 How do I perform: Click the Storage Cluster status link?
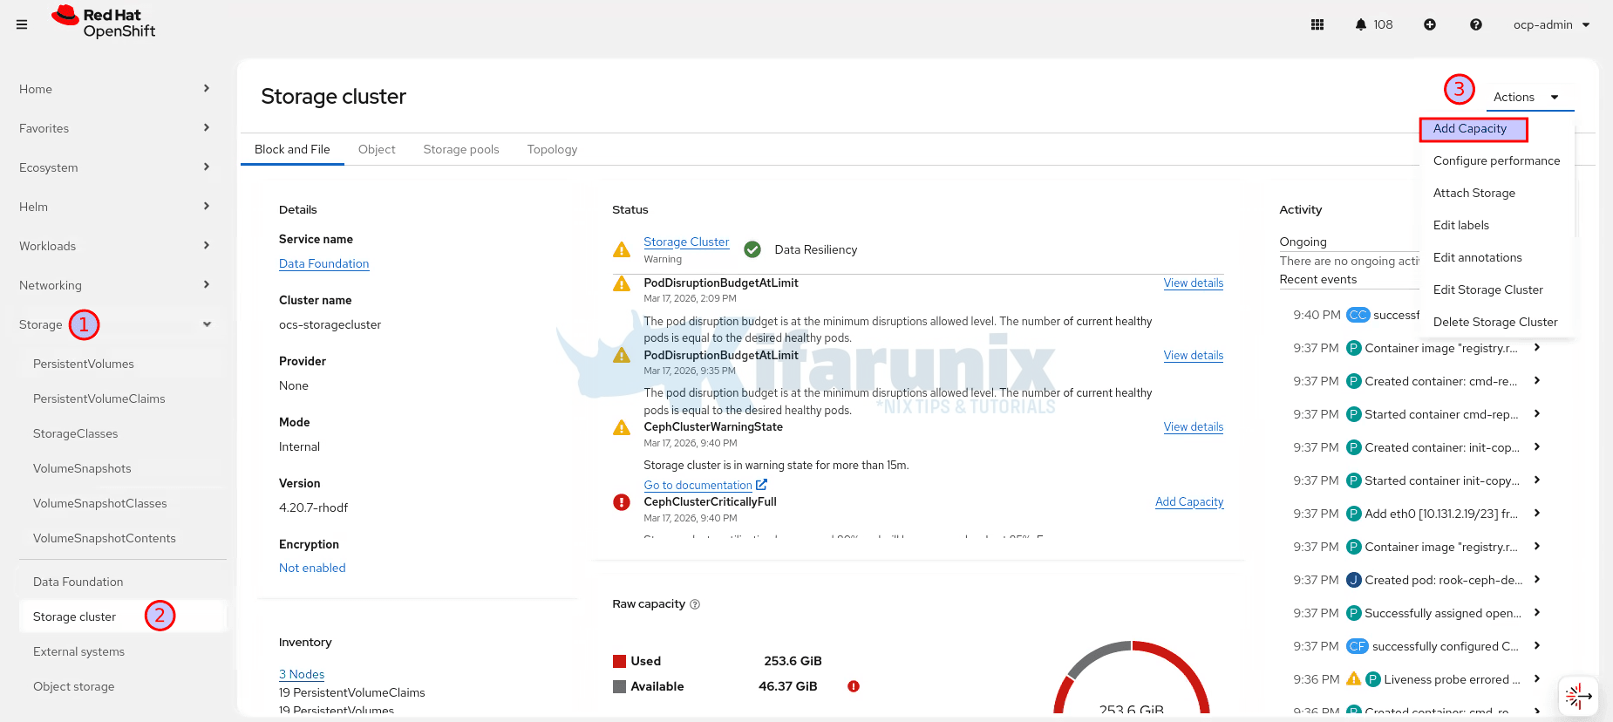(686, 242)
